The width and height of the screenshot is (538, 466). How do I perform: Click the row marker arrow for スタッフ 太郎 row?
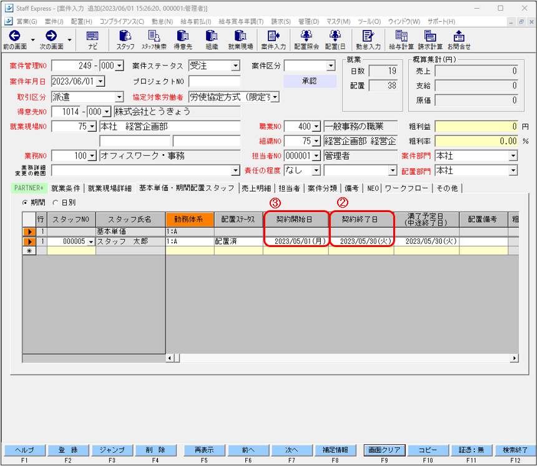[29, 242]
